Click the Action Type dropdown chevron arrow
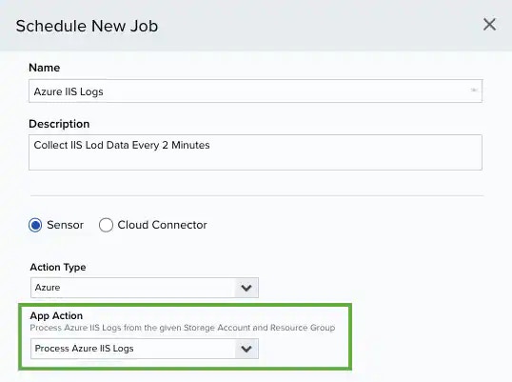512x382 pixels. click(246, 288)
